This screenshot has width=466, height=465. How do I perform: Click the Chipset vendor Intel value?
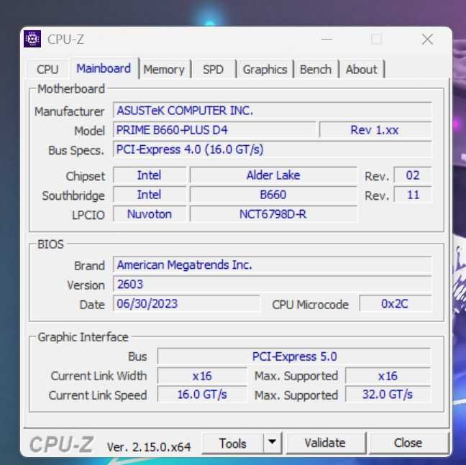pyautogui.click(x=150, y=175)
